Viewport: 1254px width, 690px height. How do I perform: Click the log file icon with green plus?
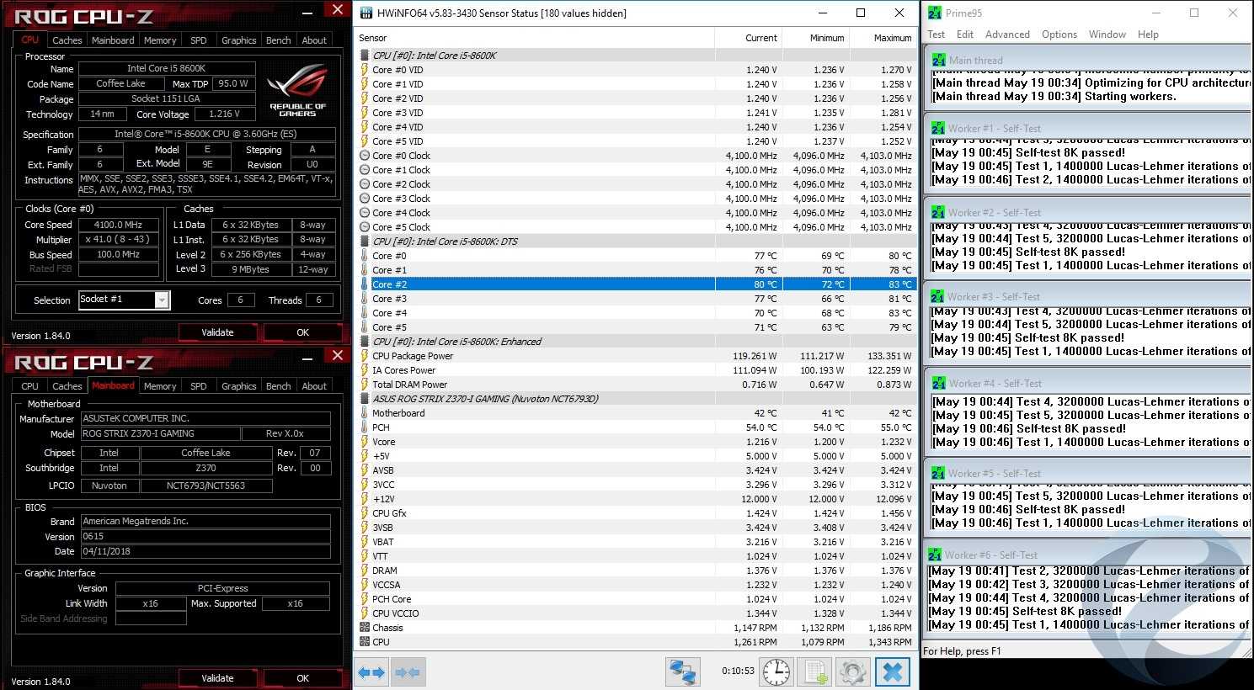[x=814, y=672]
